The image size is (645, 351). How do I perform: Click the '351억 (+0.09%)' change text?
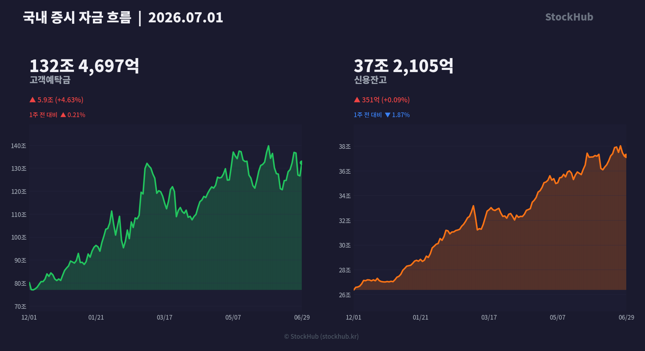(x=386, y=100)
